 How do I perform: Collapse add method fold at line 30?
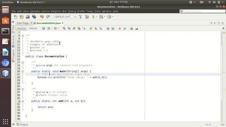23,101
